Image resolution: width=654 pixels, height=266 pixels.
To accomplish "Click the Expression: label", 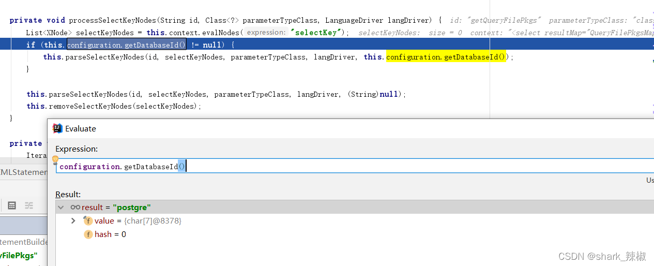I will tap(77, 149).
